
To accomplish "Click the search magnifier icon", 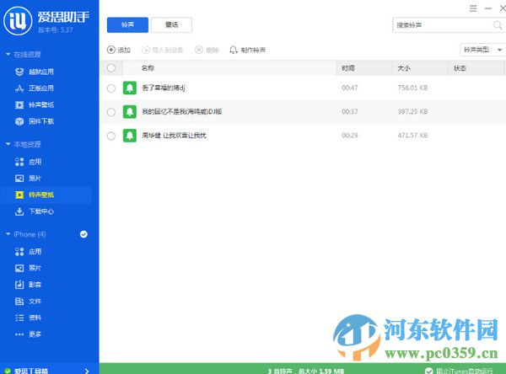I will coord(498,25).
